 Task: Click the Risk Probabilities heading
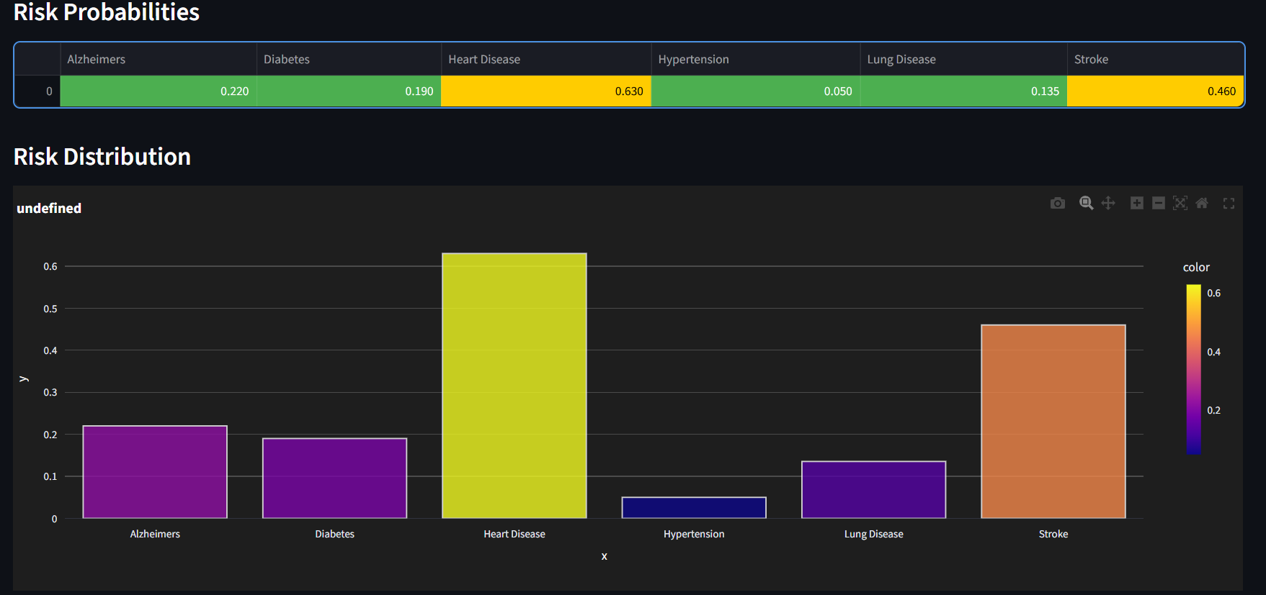tap(107, 12)
